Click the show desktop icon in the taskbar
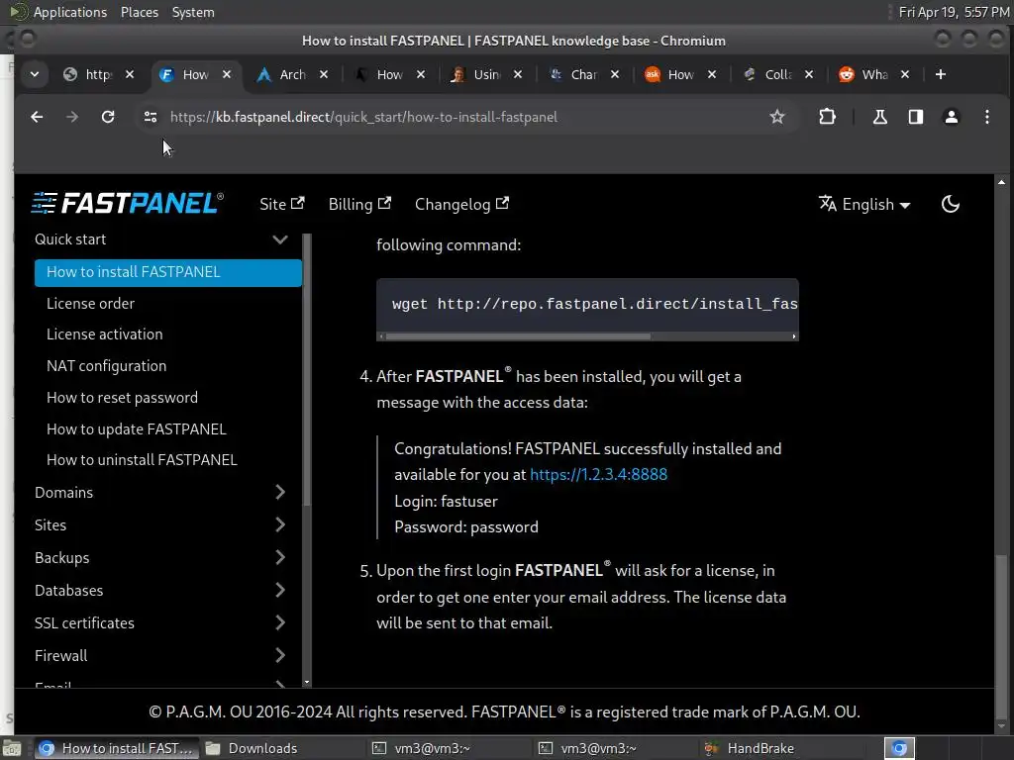 (x=12, y=748)
